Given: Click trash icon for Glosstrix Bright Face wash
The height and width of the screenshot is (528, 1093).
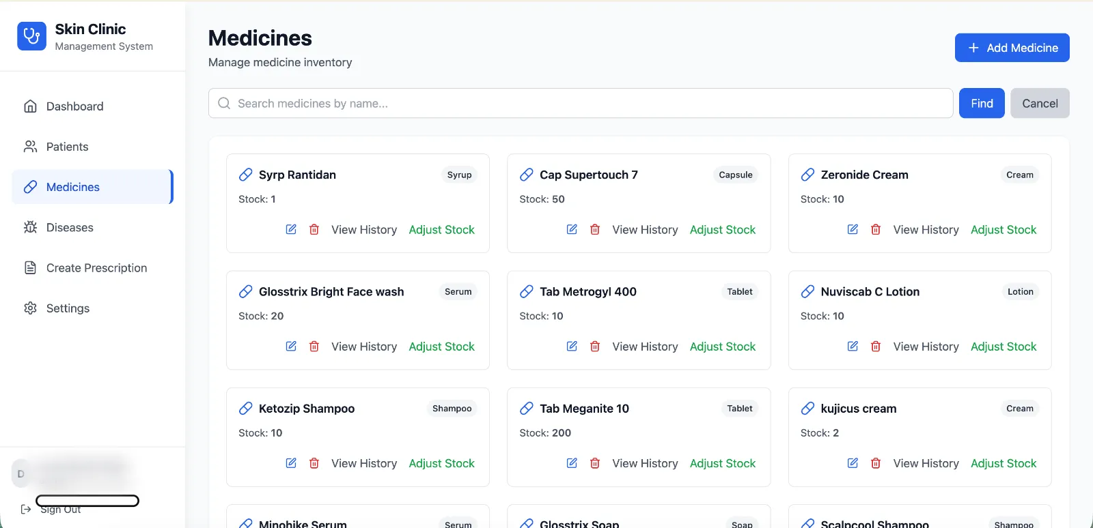Looking at the screenshot, I should [314, 347].
